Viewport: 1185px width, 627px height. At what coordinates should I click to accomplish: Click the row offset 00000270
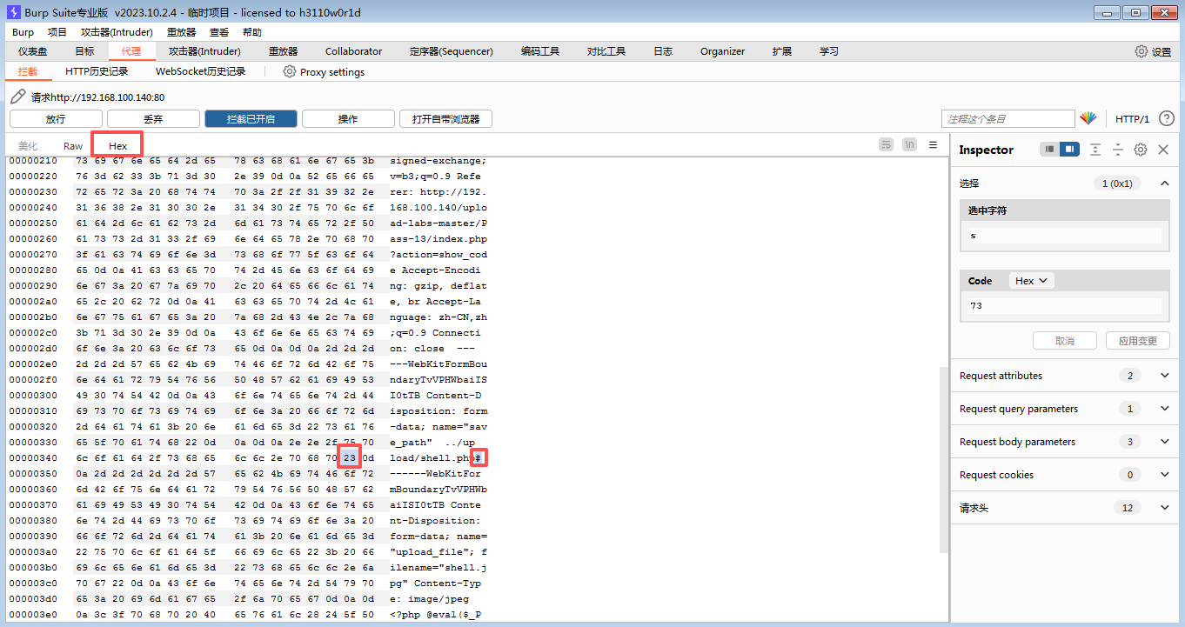[x=33, y=254]
